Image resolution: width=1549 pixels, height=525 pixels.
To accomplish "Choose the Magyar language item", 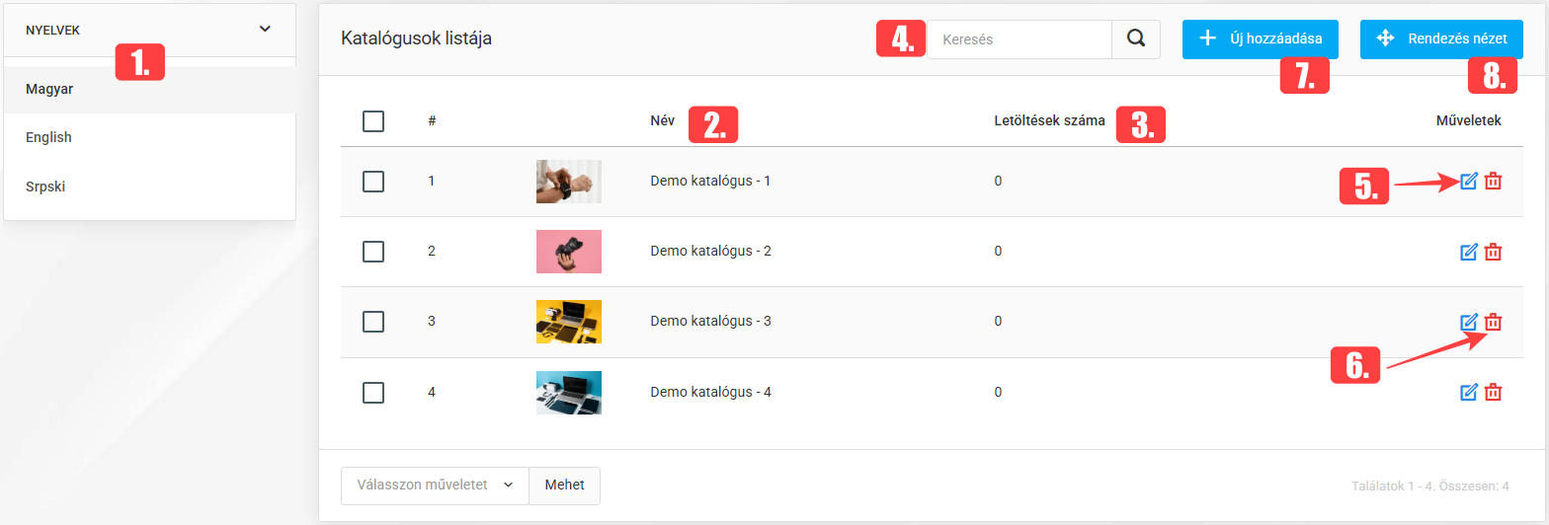I will point(50,89).
